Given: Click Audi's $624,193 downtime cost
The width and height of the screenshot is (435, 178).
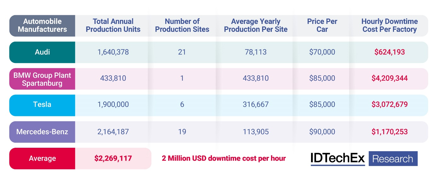Looking at the screenshot, I should (x=389, y=52).
